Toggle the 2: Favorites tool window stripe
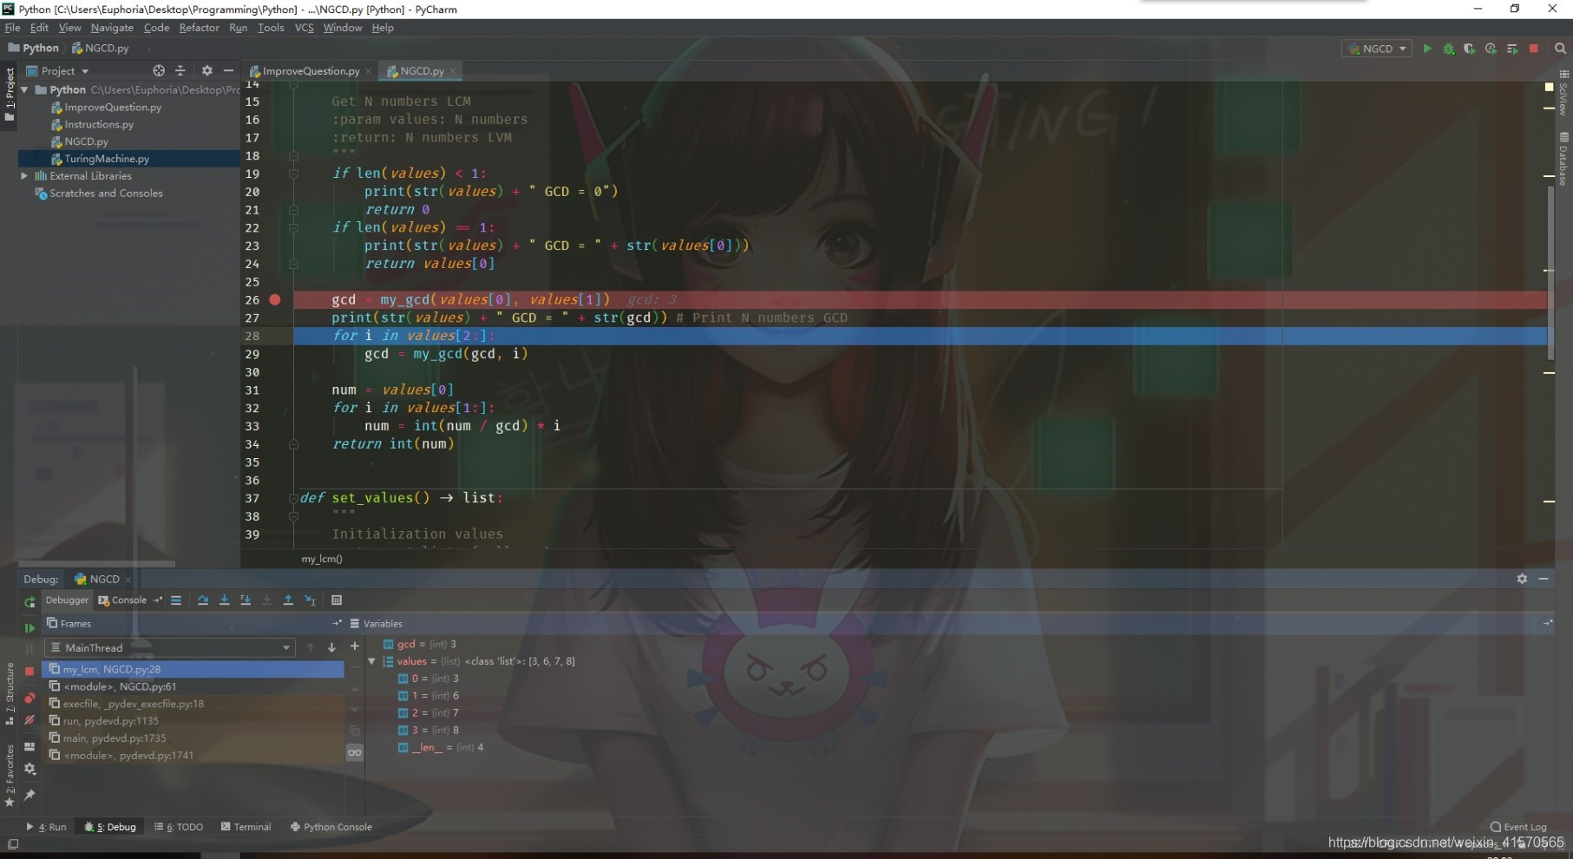The image size is (1573, 859). [10, 775]
